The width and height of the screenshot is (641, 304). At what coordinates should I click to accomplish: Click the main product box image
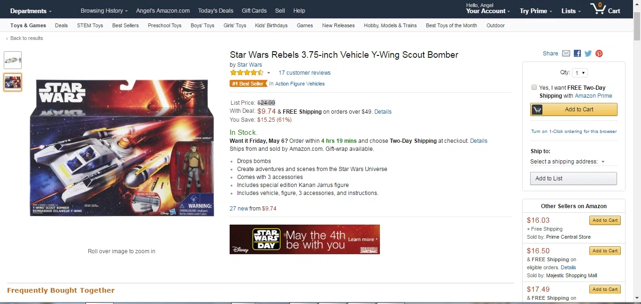[122, 148]
